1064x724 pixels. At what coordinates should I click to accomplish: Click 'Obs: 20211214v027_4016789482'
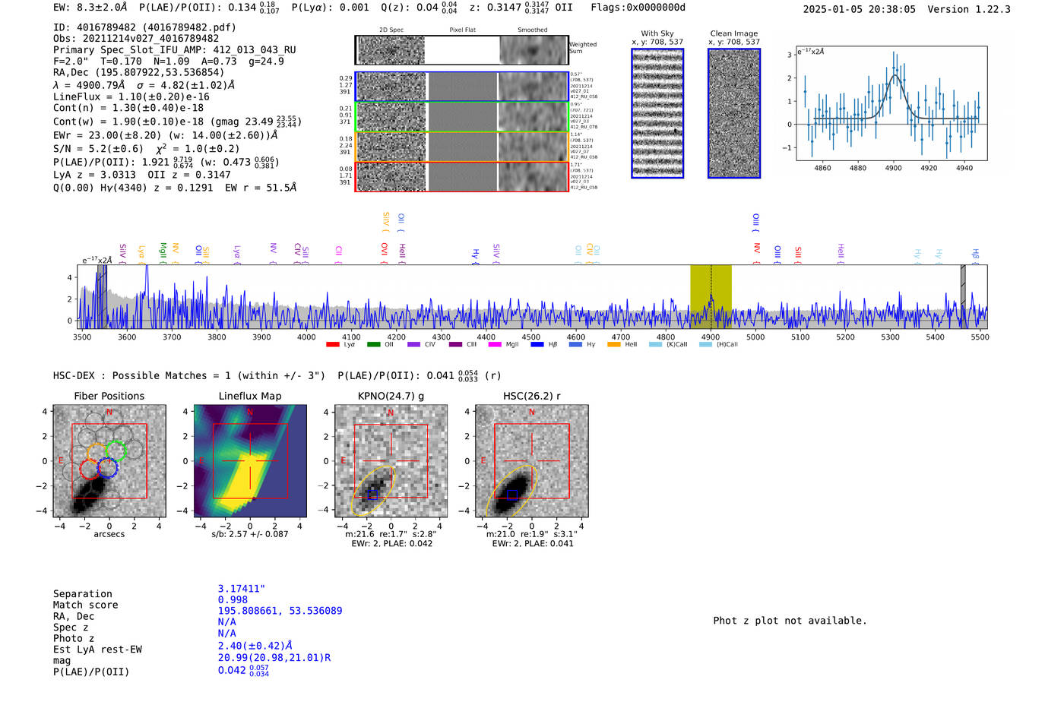click(x=136, y=39)
